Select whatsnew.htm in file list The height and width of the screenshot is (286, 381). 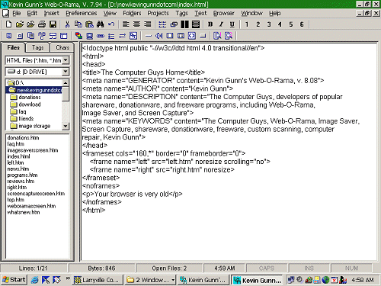24,212
